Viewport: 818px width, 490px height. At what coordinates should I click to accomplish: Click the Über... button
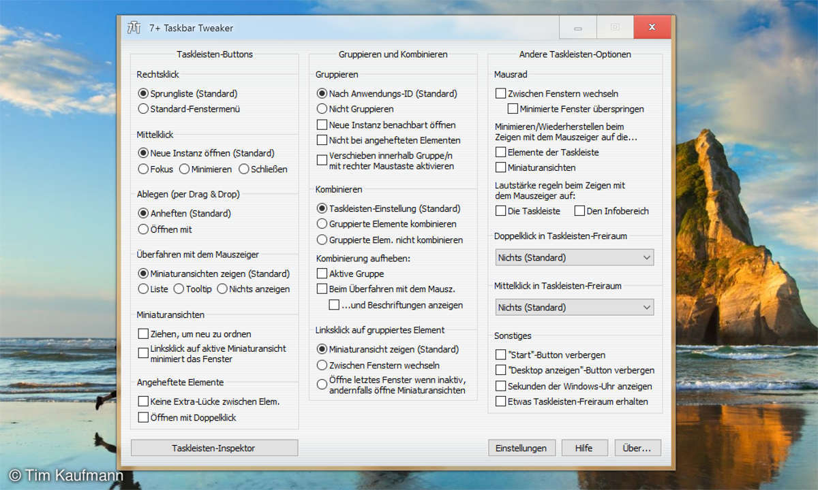point(637,448)
